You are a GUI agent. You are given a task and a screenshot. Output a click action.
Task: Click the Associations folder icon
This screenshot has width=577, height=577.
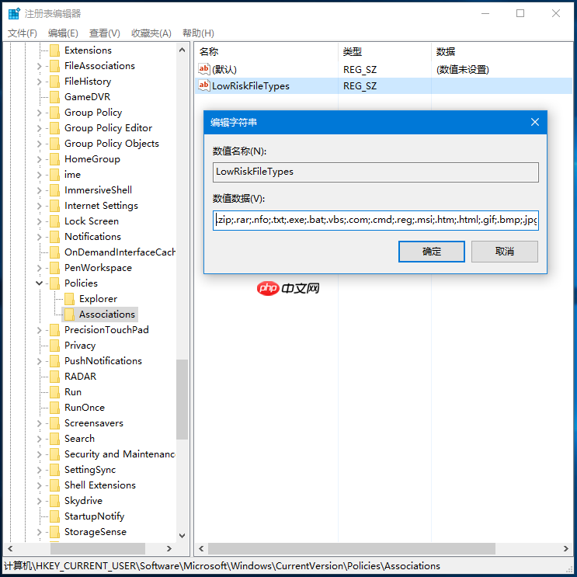click(x=69, y=315)
